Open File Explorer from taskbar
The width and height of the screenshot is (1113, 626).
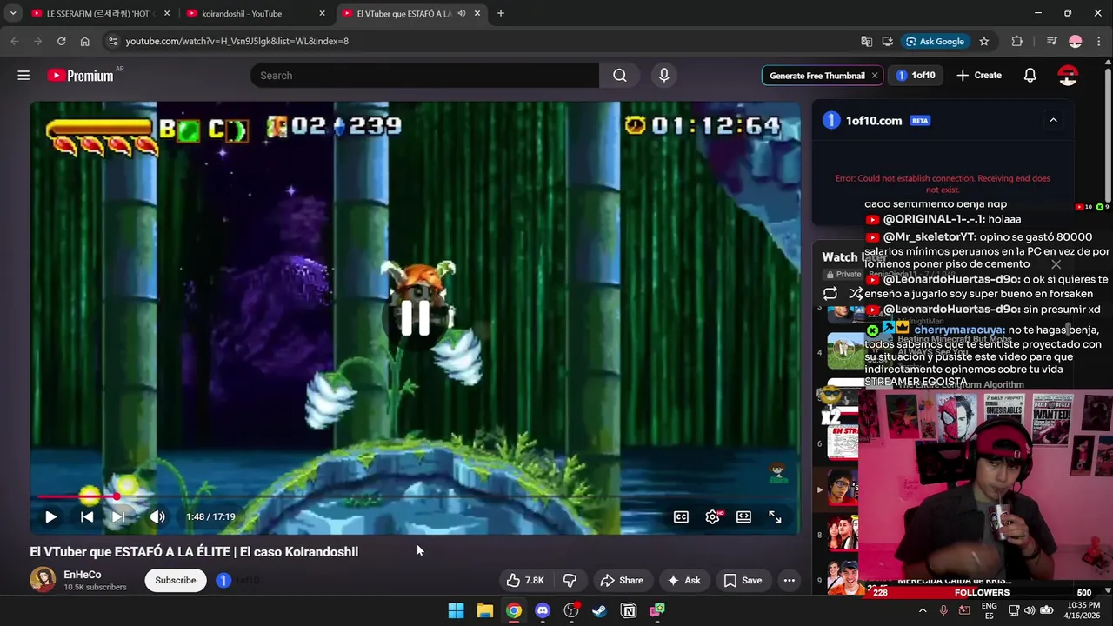coord(485,610)
